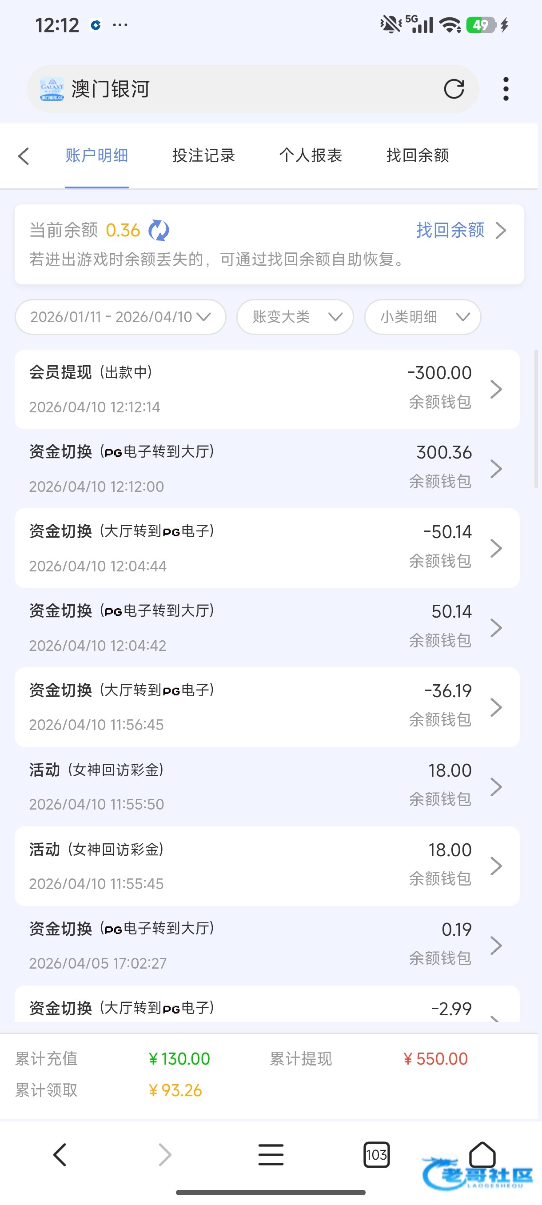Refresh the current balance with the blue arrows icon

(x=159, y=230)
